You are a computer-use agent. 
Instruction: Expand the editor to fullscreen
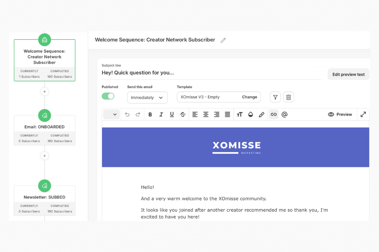click(363, 114)
